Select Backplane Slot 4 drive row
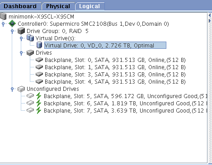This screenshot has height=165, width=212. (x=115, y=82)
